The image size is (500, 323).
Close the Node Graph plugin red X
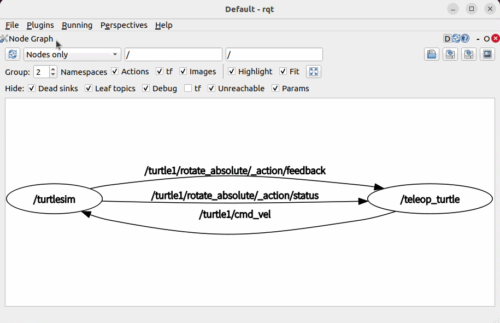coord(495,39)
